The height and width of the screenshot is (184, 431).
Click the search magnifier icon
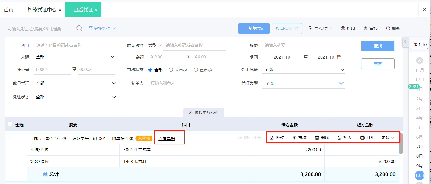(79, 28)
